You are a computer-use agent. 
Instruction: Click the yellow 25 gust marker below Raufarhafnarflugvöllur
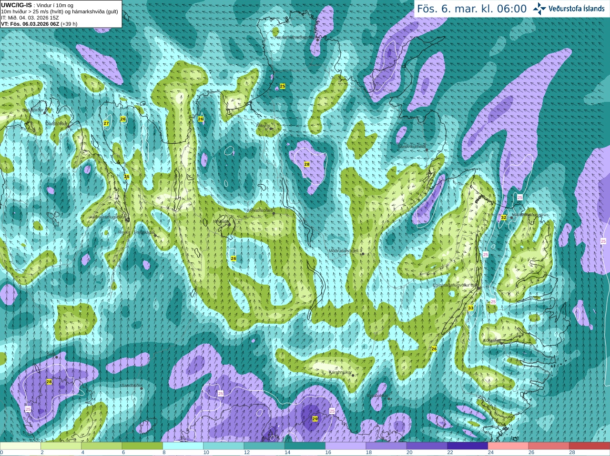283,86
